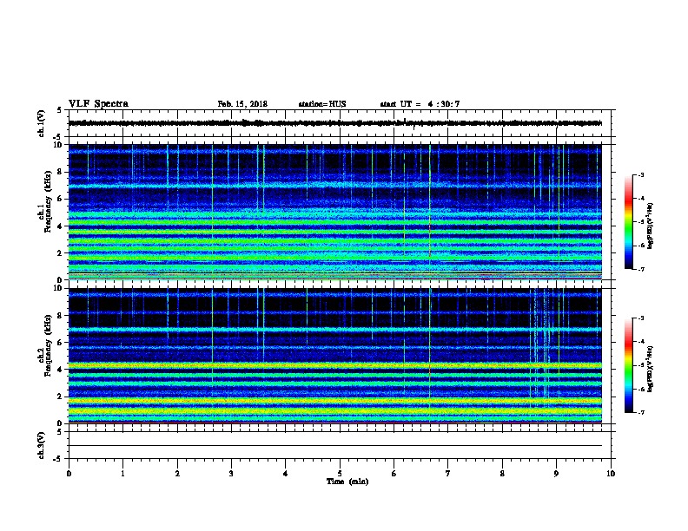Click the ch.1 spectrogram color bar

pos(628,222)
